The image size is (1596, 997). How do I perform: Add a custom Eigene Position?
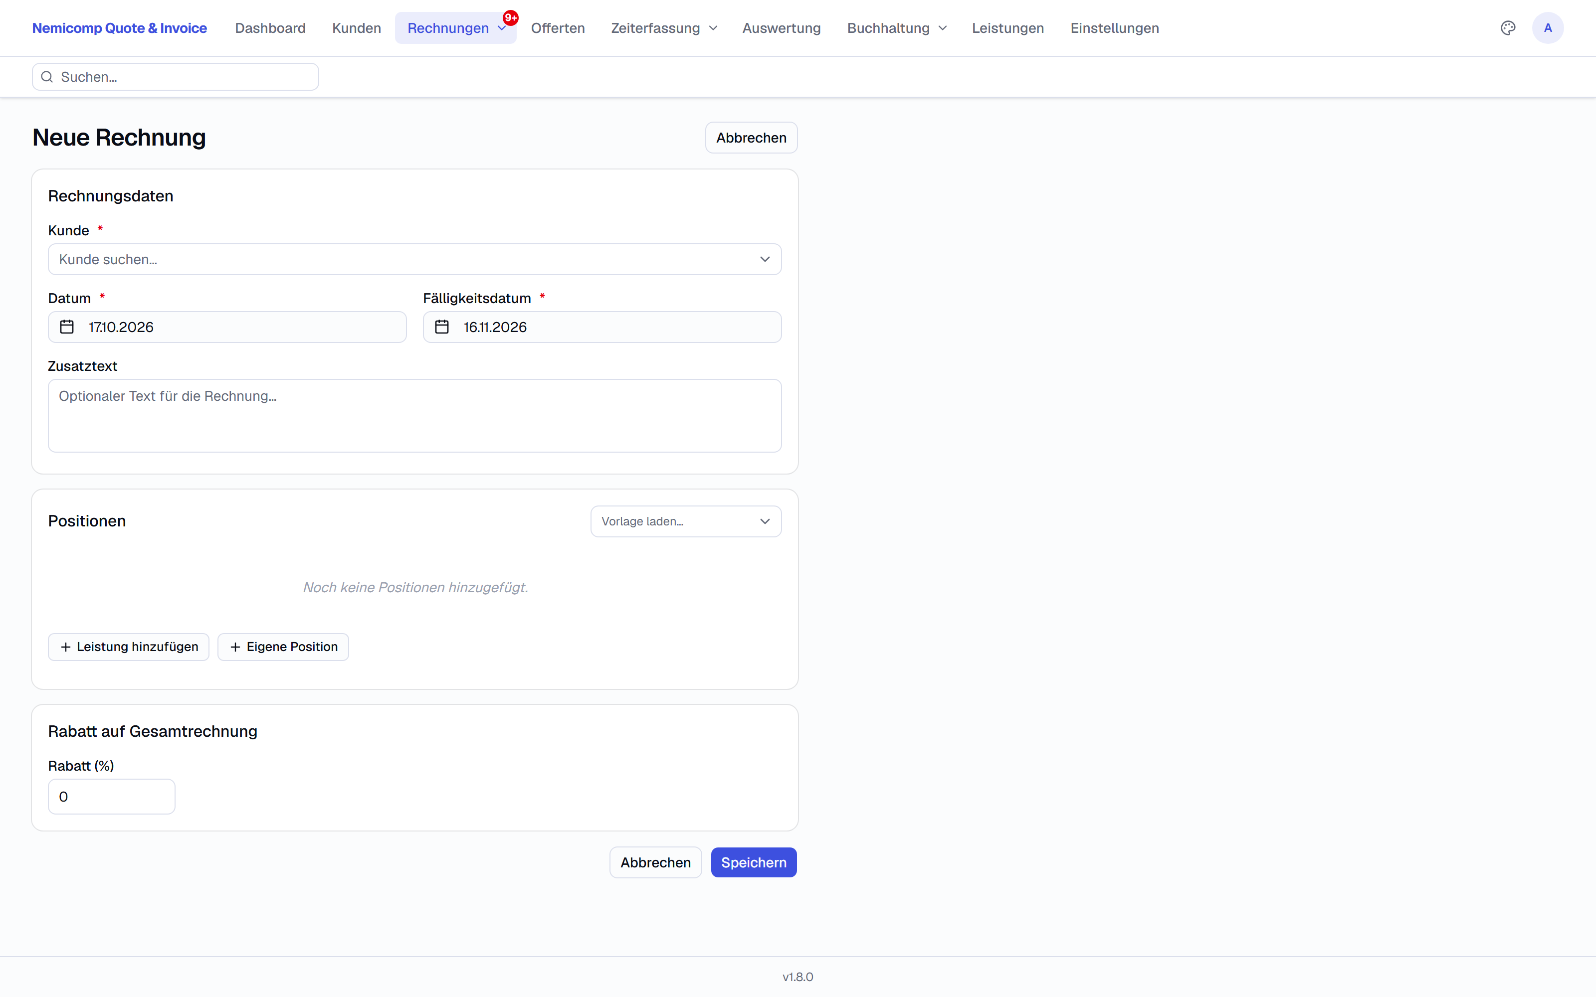click(283, 647)
